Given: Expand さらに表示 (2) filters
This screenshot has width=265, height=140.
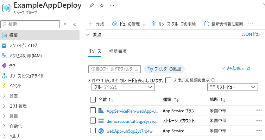Looking at the screenshot, I should [x=235, y=68].
